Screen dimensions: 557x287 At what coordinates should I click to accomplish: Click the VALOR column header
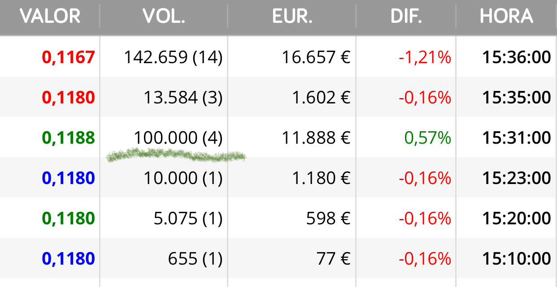click(x=50, y=17)
